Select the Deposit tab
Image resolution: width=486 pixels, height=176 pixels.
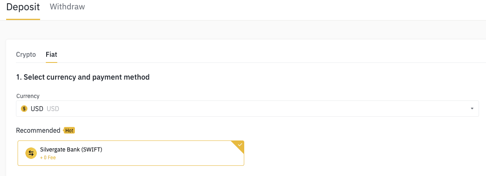click(x=23, y=7)
